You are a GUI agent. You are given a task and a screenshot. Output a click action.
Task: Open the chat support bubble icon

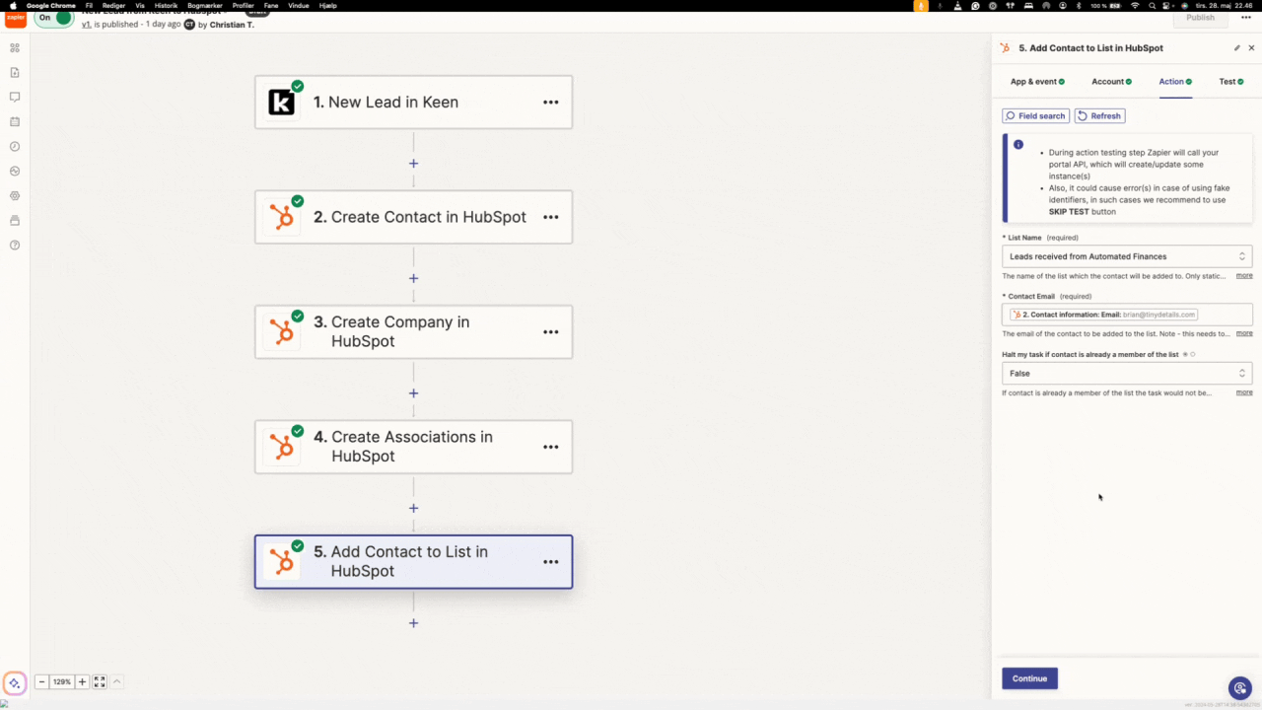click(1239, 687)
